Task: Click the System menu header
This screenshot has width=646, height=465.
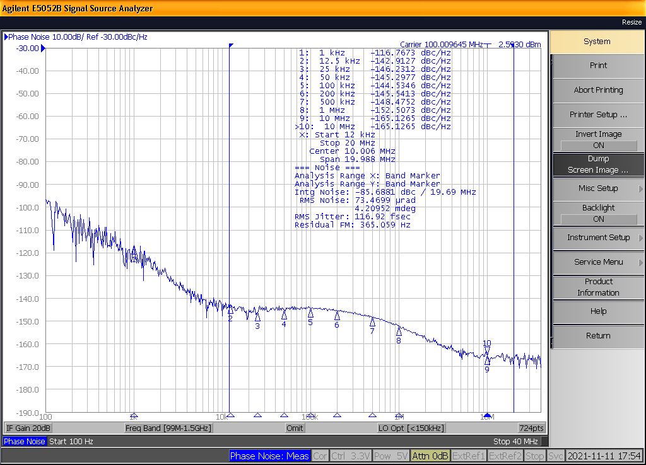Action: point(597,42)
